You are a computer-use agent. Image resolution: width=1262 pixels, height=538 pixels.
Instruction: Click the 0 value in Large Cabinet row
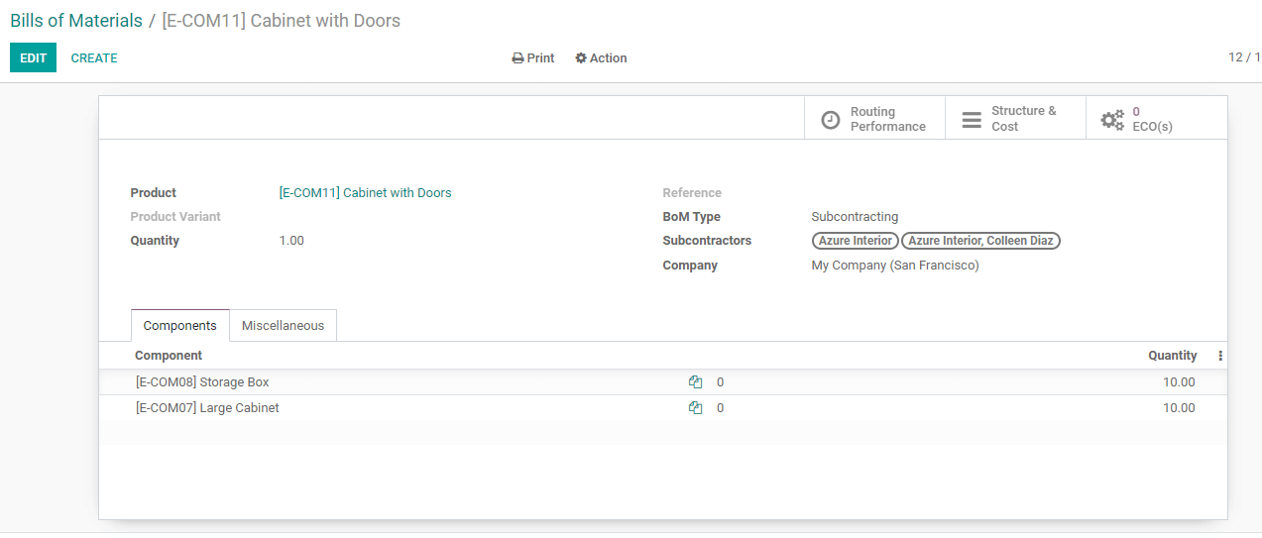pyautogui.click(x=721, y=408)
